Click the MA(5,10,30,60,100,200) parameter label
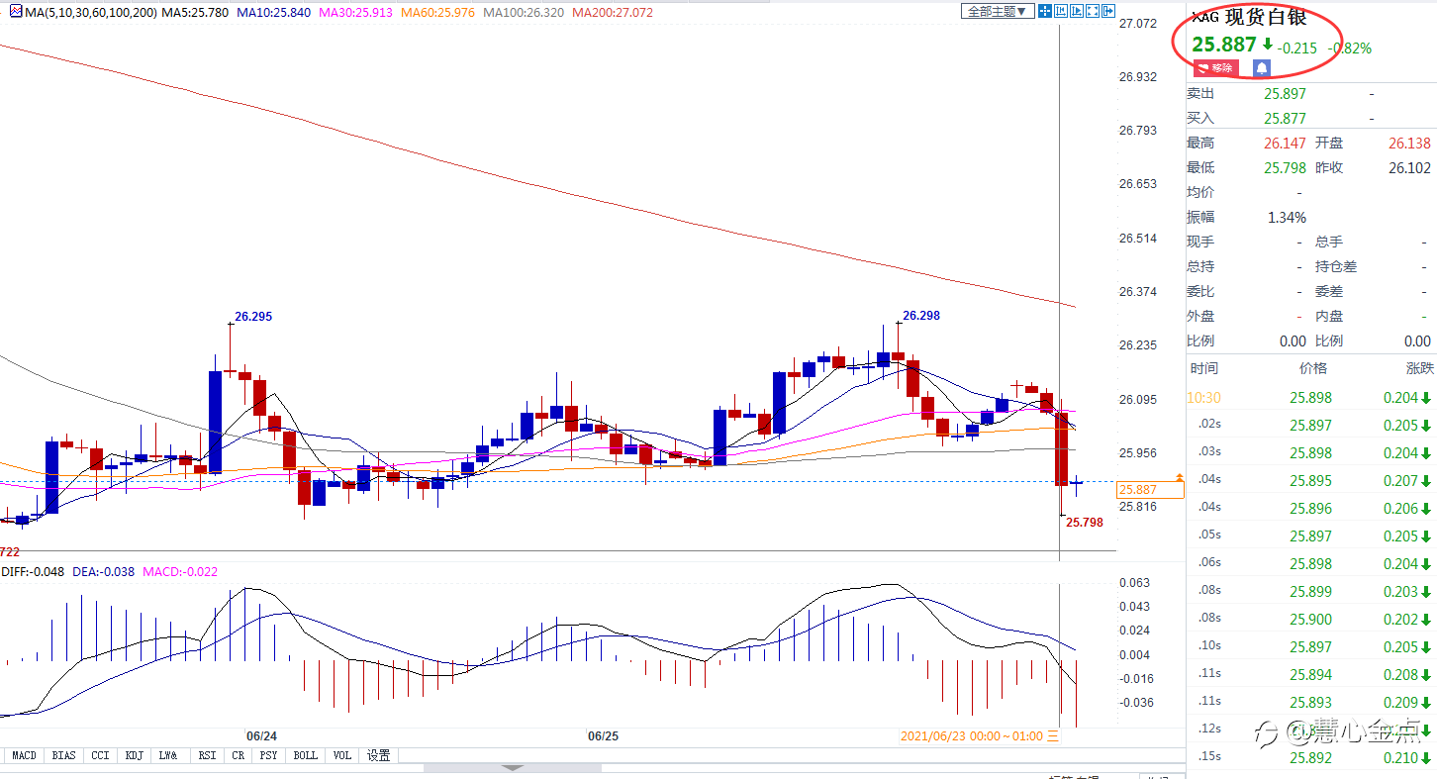Screen dimensions: 1437x779 [90, 13]
